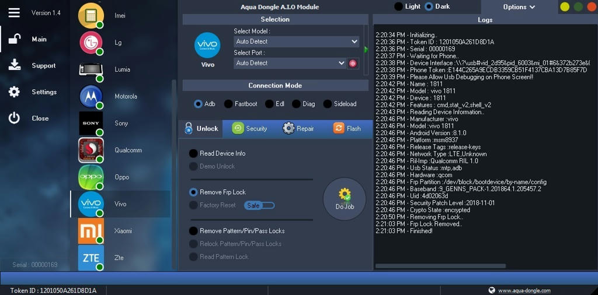598x295 pixels.
Task: Click the port refresh icon
Action: (353, 64)
